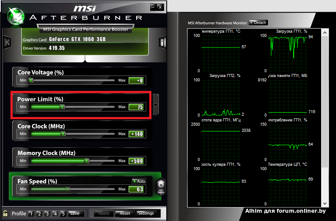Click the Power Limit Min label
336x221 pixels.
(x=23, y=107)
